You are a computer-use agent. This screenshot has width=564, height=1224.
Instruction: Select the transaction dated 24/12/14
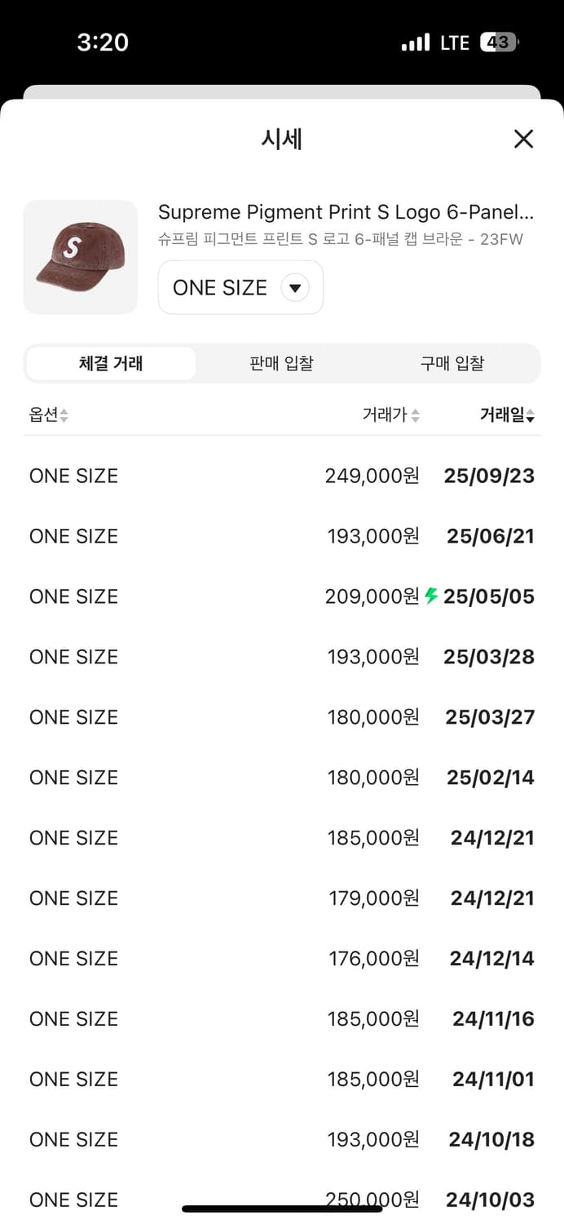click(x=282, y=958)
